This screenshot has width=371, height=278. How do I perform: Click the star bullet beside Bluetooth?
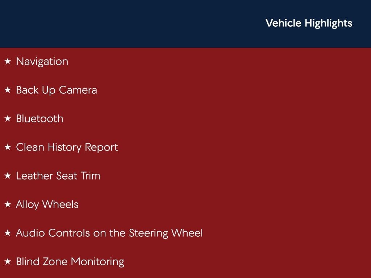tap(8, 119)
